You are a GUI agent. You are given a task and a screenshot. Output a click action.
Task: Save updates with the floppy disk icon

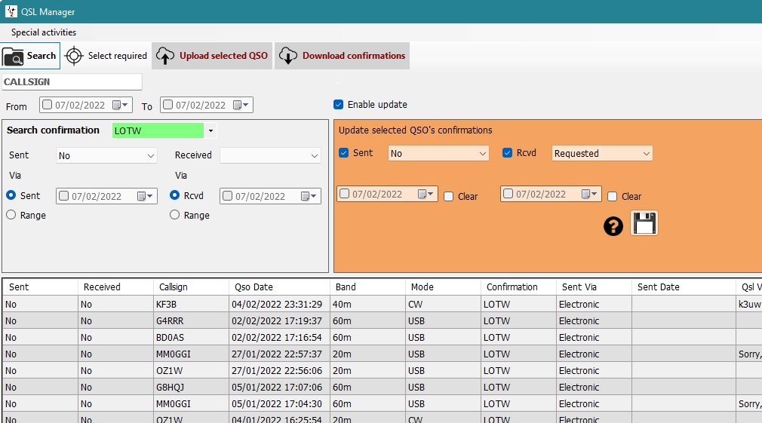[644, 223]
